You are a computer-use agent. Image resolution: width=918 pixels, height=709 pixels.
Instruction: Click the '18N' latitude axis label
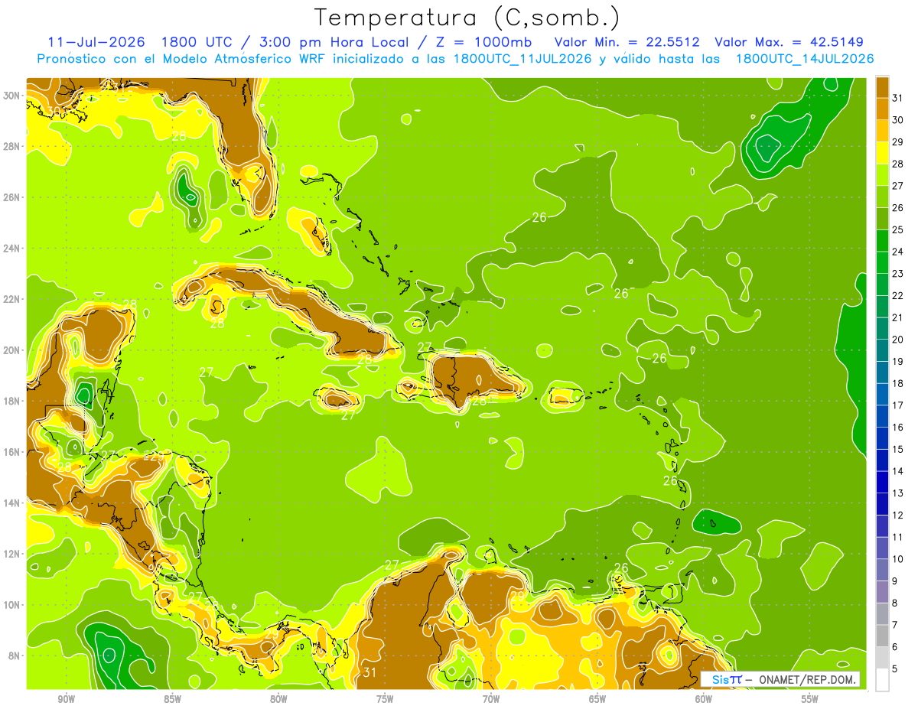[x=12, y=401]
